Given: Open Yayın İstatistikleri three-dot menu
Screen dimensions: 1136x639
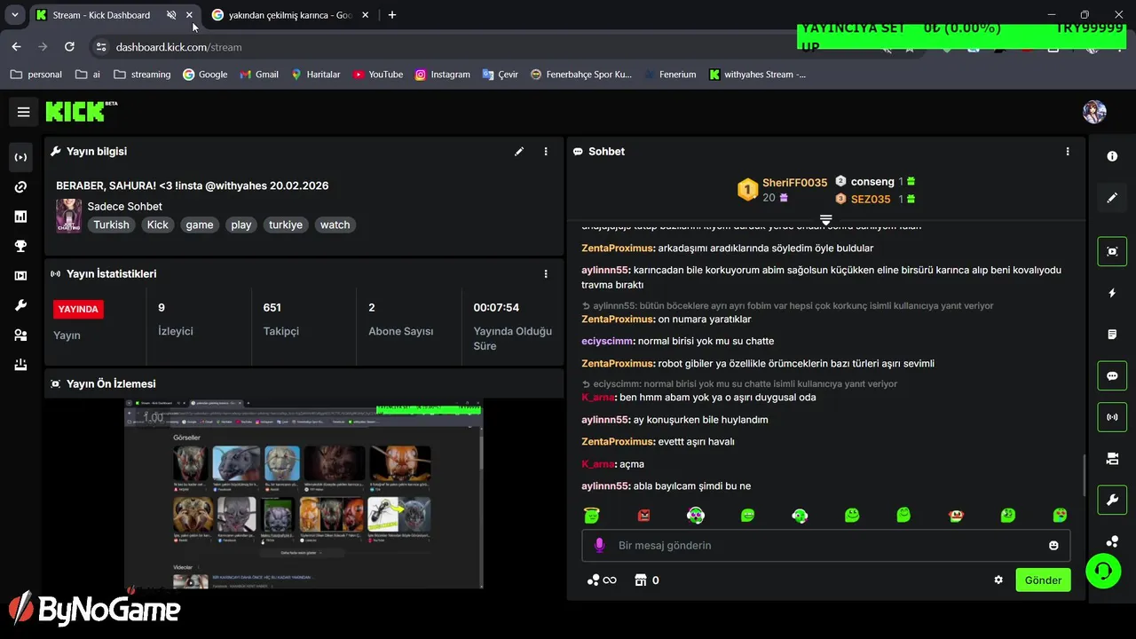Looking at the screenshot, I should tap(546, 274).
